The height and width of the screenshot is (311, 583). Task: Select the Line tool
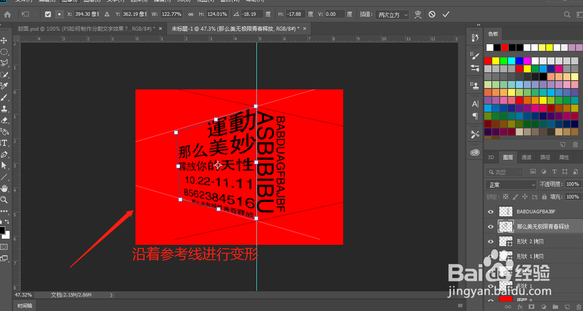pyautogui.click(x=4, y=177)
